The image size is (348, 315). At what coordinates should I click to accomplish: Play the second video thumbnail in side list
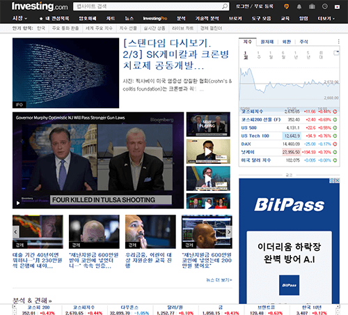(x=208, y=152)
